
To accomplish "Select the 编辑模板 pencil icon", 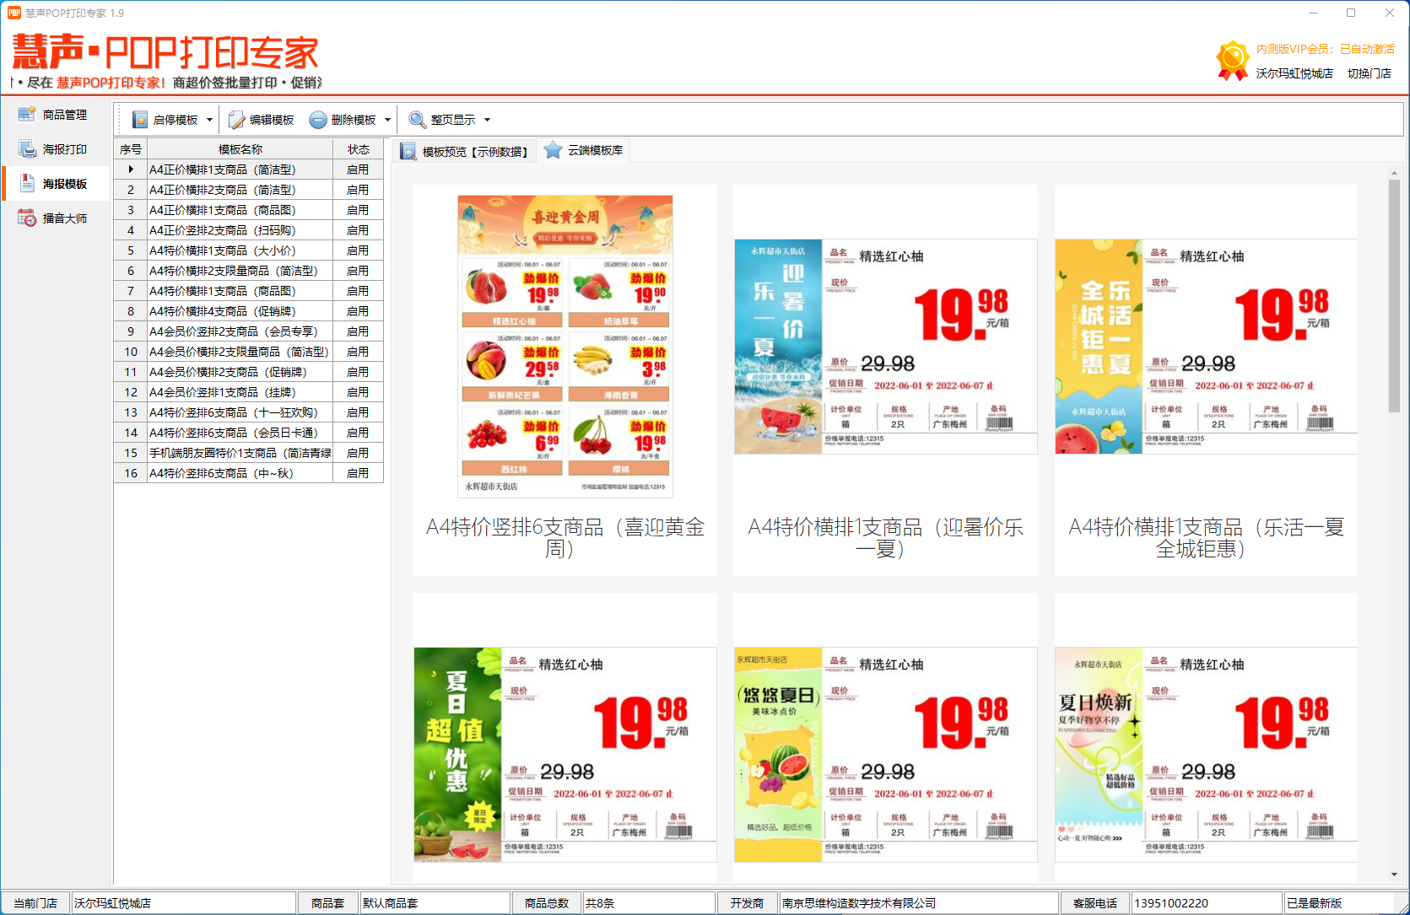I will [x=235, y=119].
